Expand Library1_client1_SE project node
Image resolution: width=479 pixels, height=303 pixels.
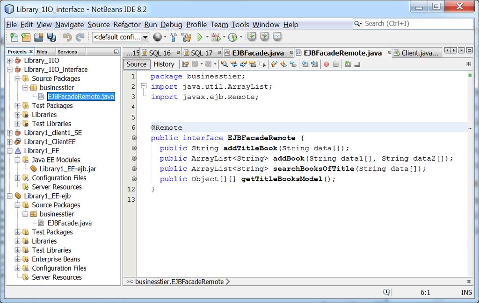coord(10,133)
